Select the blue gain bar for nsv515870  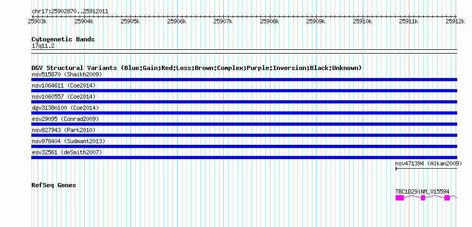244,80
